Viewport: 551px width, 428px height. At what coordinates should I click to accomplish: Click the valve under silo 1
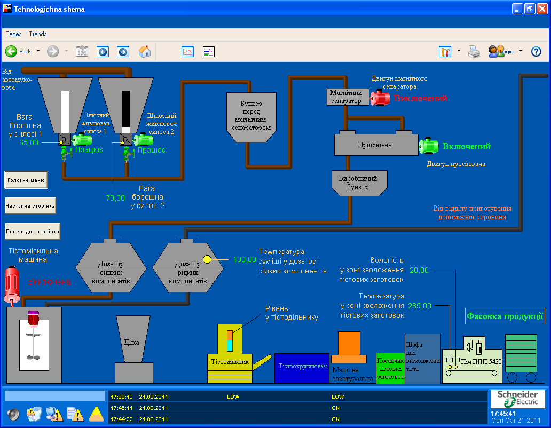pyautogui.click(x=65, y=154)
